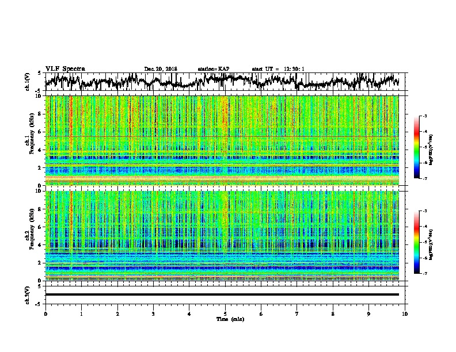Image resolution: width=456 pixels, height=352 pixels.
Task: Click the "-3" tick on ch.2 color bar
Action: coord(425,211)
